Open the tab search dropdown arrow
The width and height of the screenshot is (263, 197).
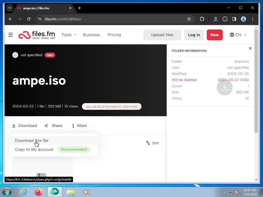[x=10, y=8]
